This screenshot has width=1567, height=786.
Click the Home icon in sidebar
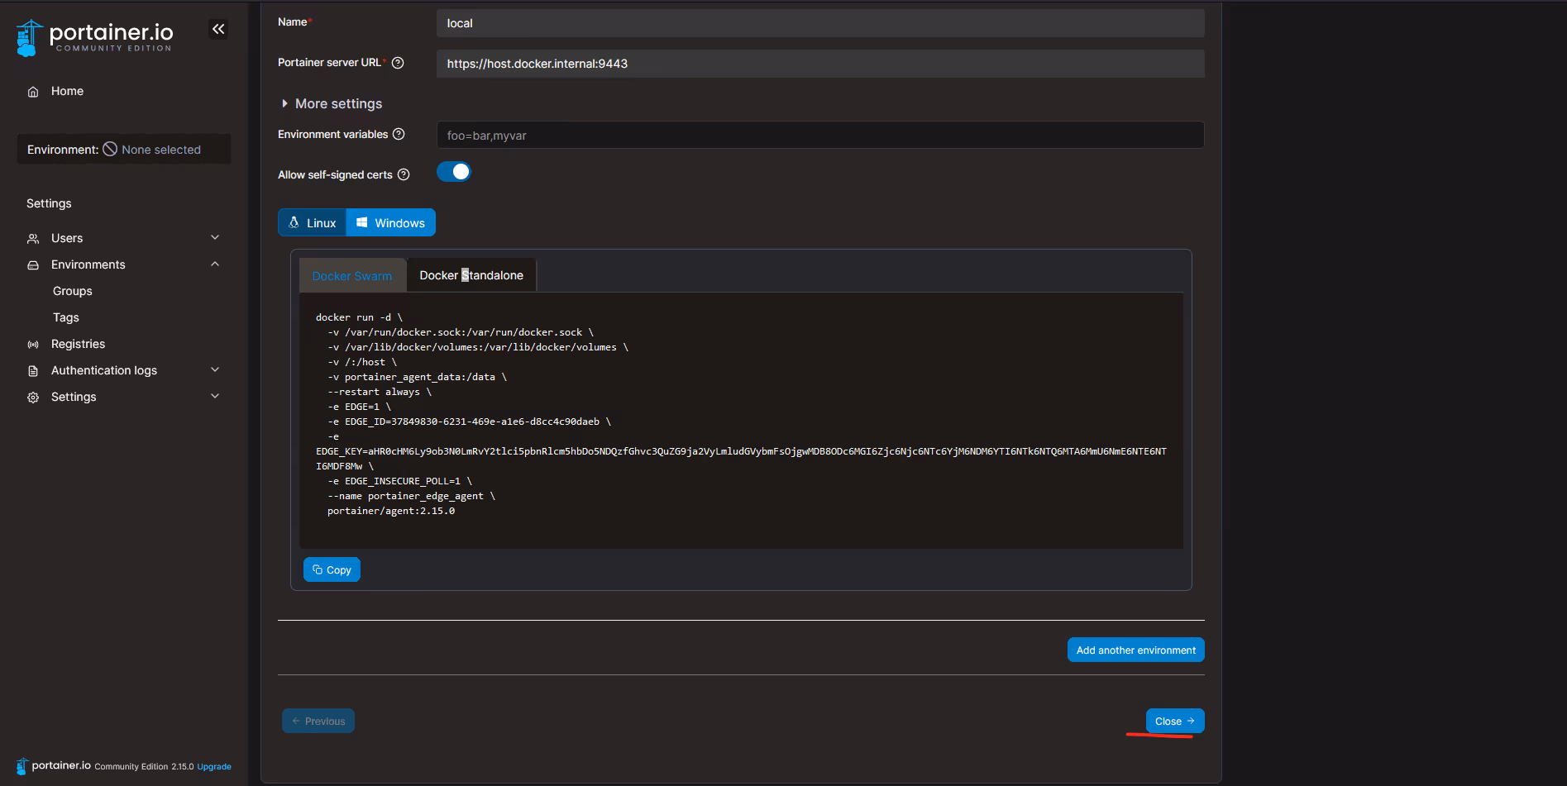tap(33, 92)
